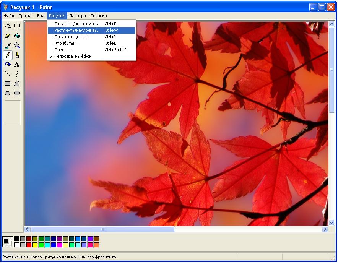The image size is (338, 263).
Task: Open the Файл menu
Action: pyautogui.click(x=9, y=16)
